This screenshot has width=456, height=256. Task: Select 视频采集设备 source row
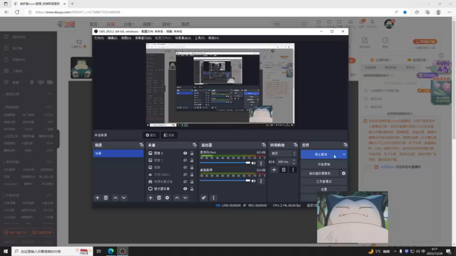point(172,181)
